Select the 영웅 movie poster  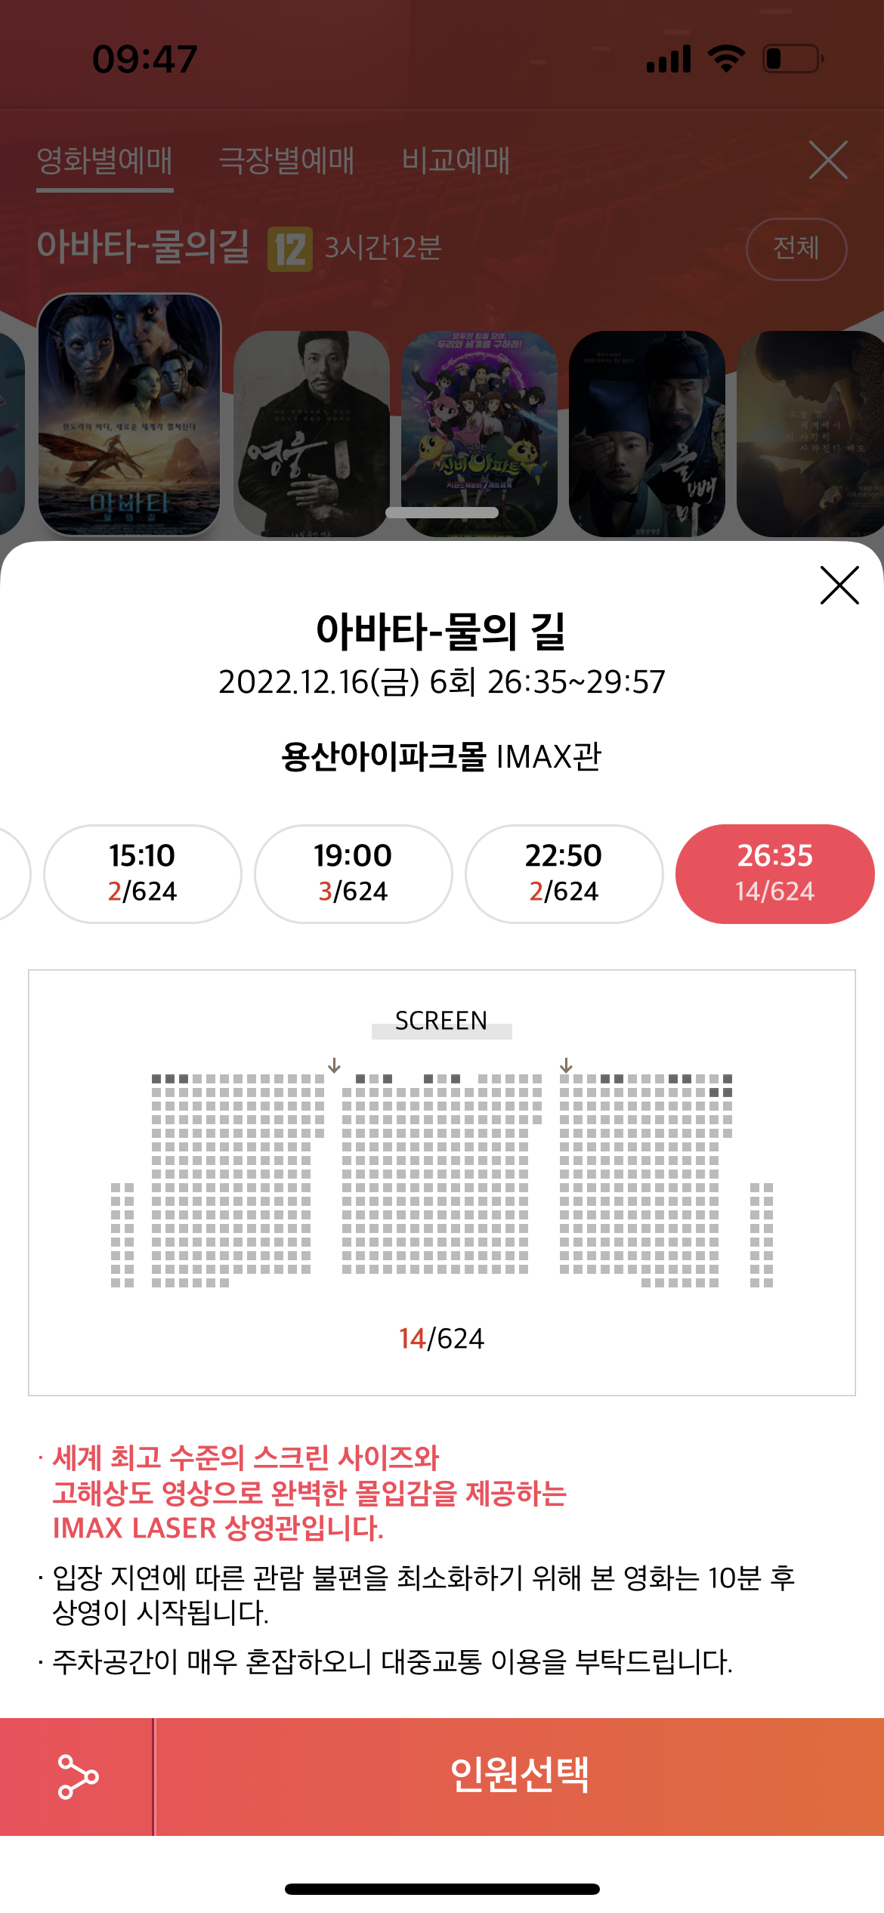tap(311, 434)
